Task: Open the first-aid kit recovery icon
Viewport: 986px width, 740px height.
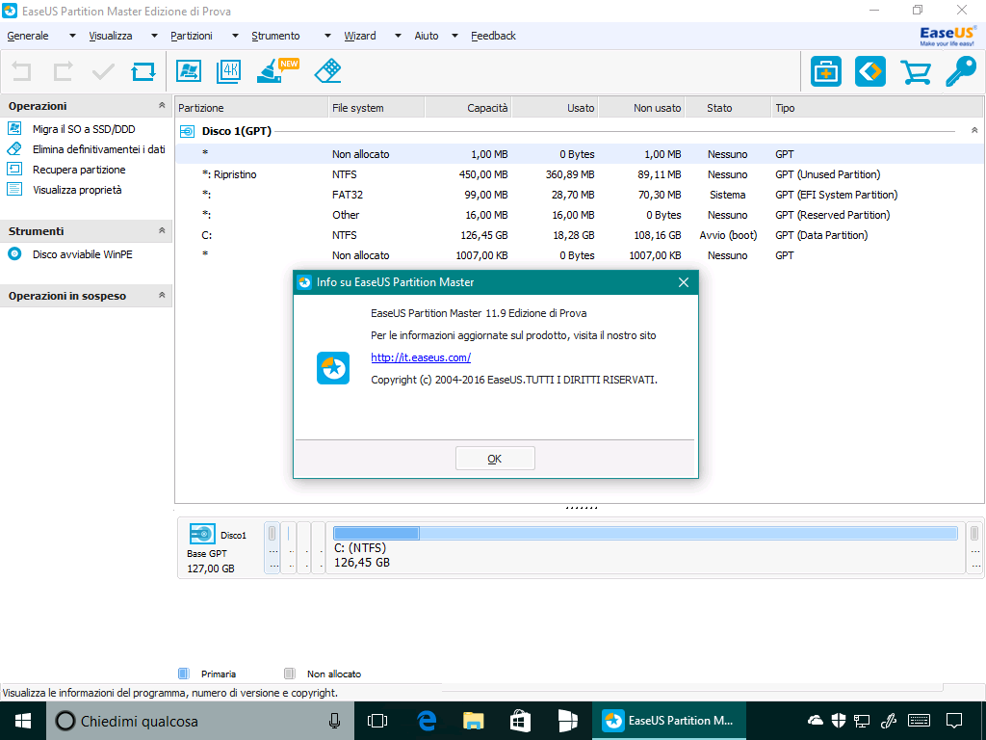Action: (x=825, y=71)
